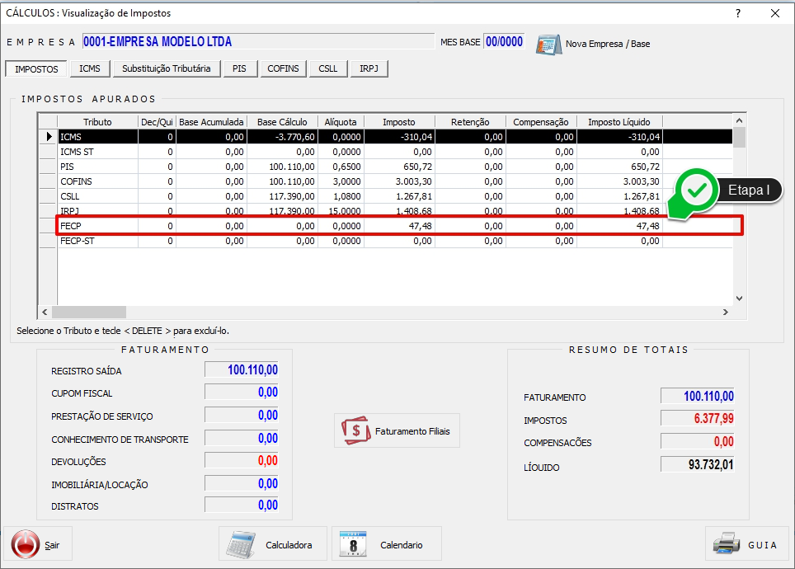795x569 pixels.
Task: Click the horizontal scrollbar right arrow
Action: click(x=725, y=313)
